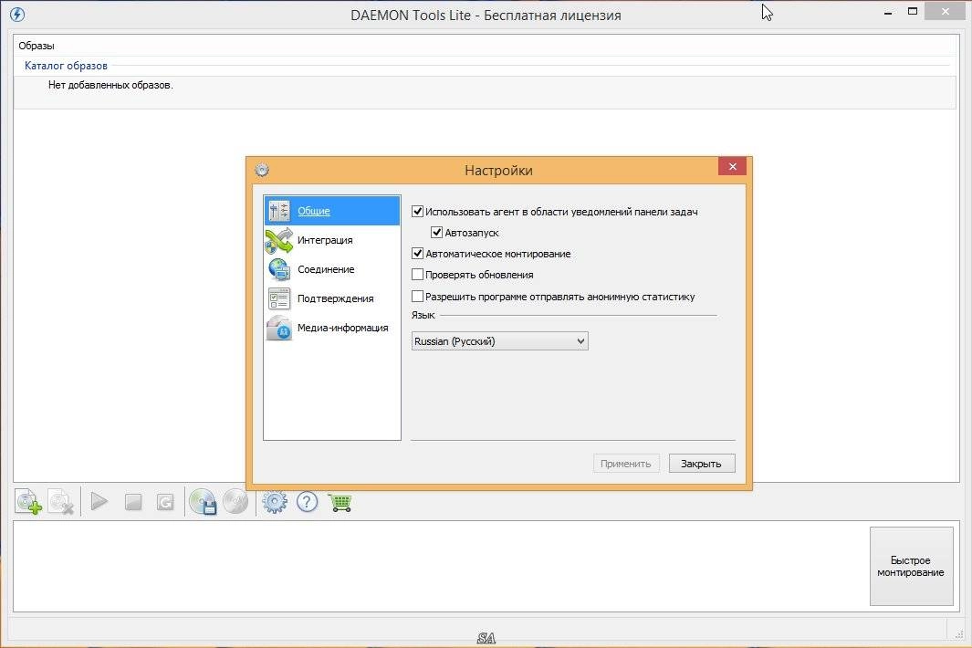
Task: Click the Закрыть button
Action: click(702, 464)
